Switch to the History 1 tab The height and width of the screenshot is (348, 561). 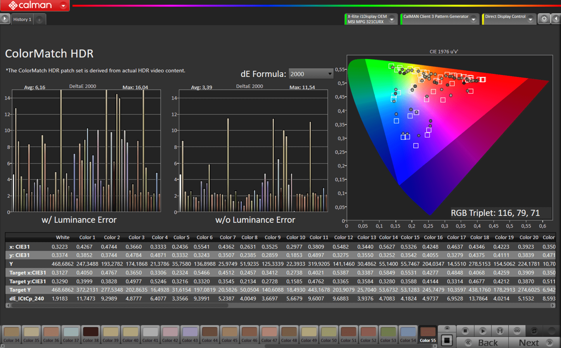(22, 19)
